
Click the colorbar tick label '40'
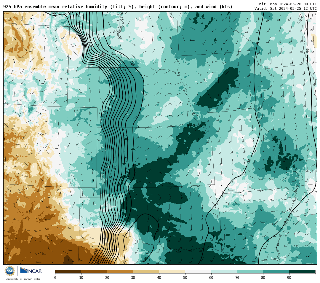click(159, 277)
